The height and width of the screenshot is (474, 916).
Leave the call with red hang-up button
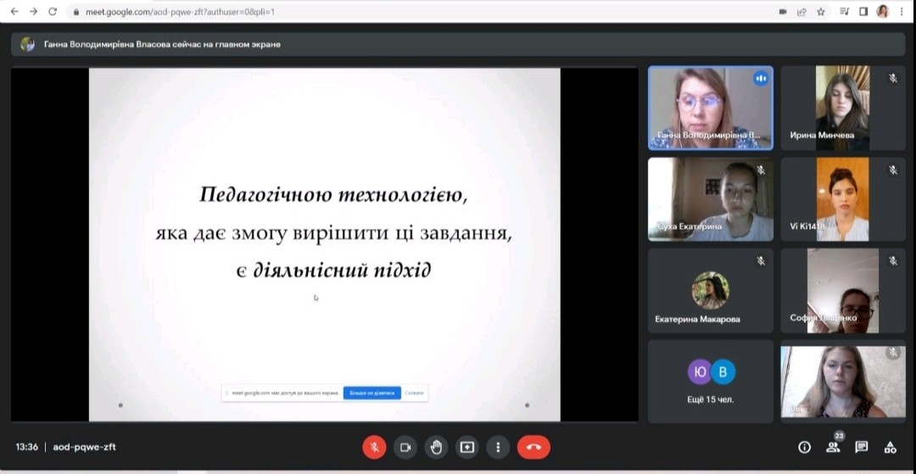coord(534,447)
